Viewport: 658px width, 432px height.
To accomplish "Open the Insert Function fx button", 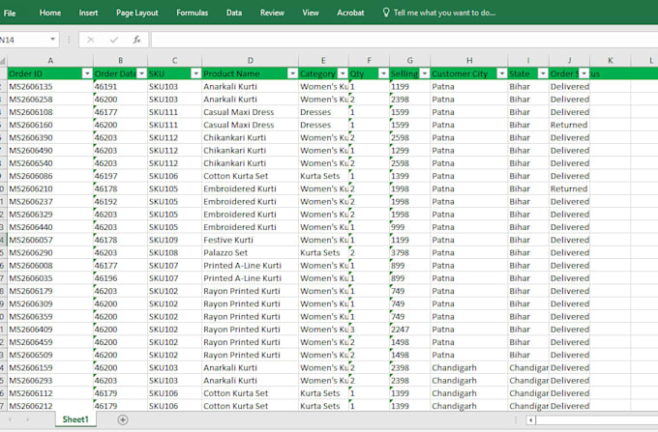I will click(x=136, y=40).
